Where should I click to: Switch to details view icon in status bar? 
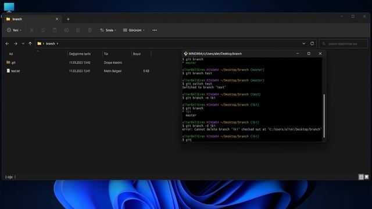[361, 176]
